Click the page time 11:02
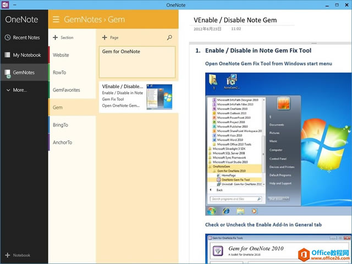This screenshot has width=352, height=264. coord(236,29)
